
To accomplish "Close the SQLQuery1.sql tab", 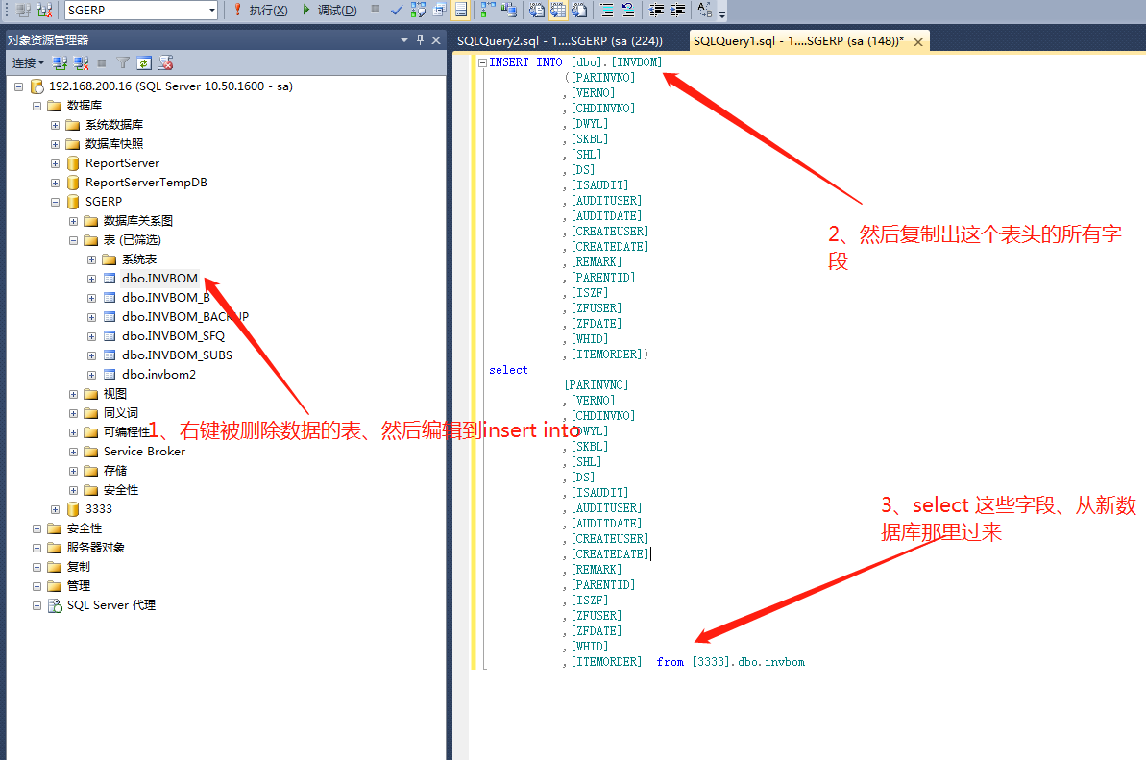I will pyautogui.click(x=918, y=42).
